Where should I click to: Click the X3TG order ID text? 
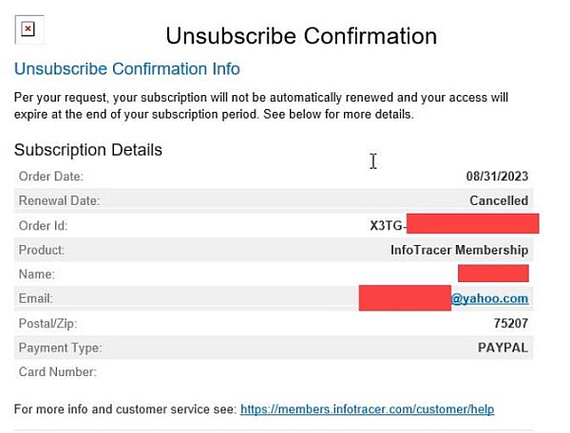[388, 226]
